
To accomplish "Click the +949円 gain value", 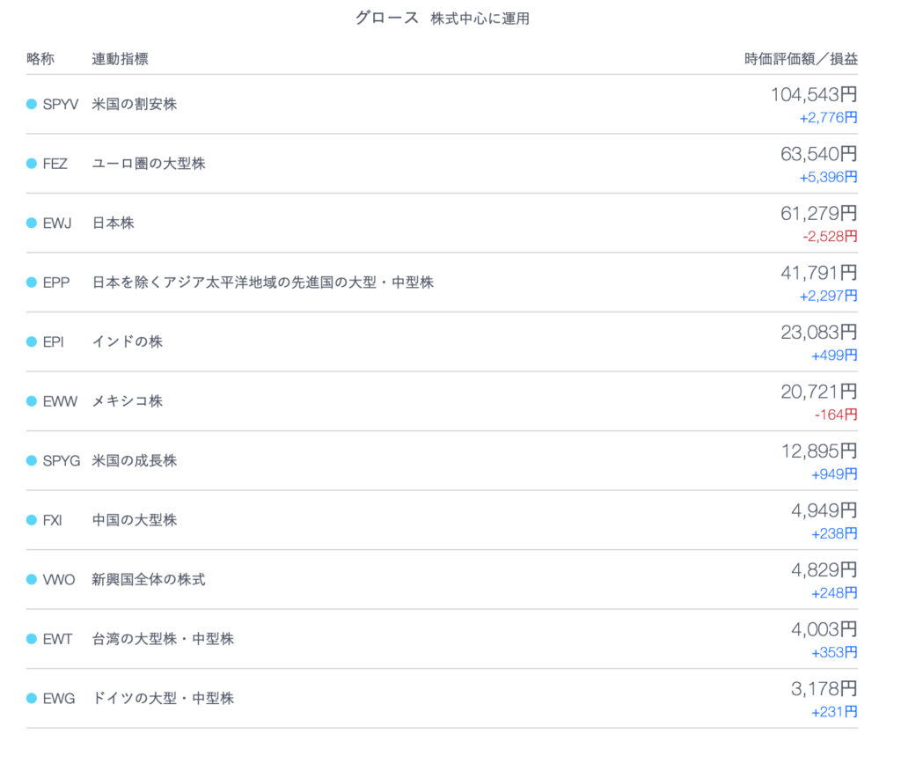I will pos(834,474).
